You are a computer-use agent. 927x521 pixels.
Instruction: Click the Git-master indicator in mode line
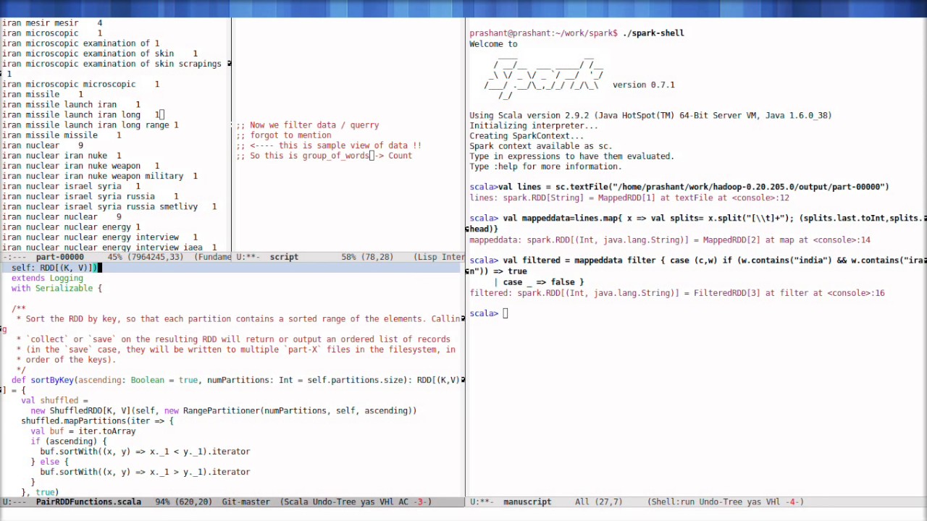click(x=246, y=501)
